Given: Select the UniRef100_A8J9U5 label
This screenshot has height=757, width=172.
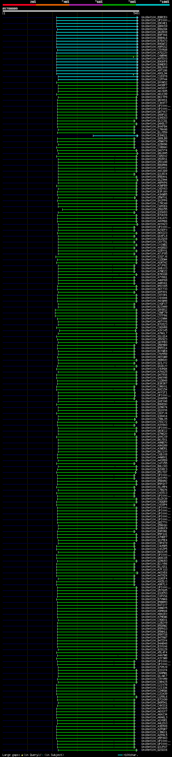Looking at the screenshot, I should pyautogui.click(x=154, y=91).
